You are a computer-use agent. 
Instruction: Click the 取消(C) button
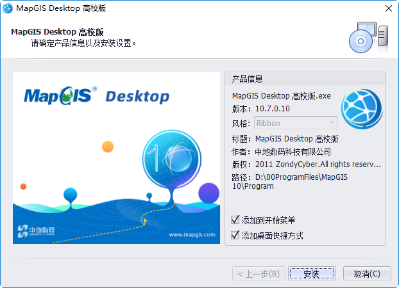pos(366,274)
